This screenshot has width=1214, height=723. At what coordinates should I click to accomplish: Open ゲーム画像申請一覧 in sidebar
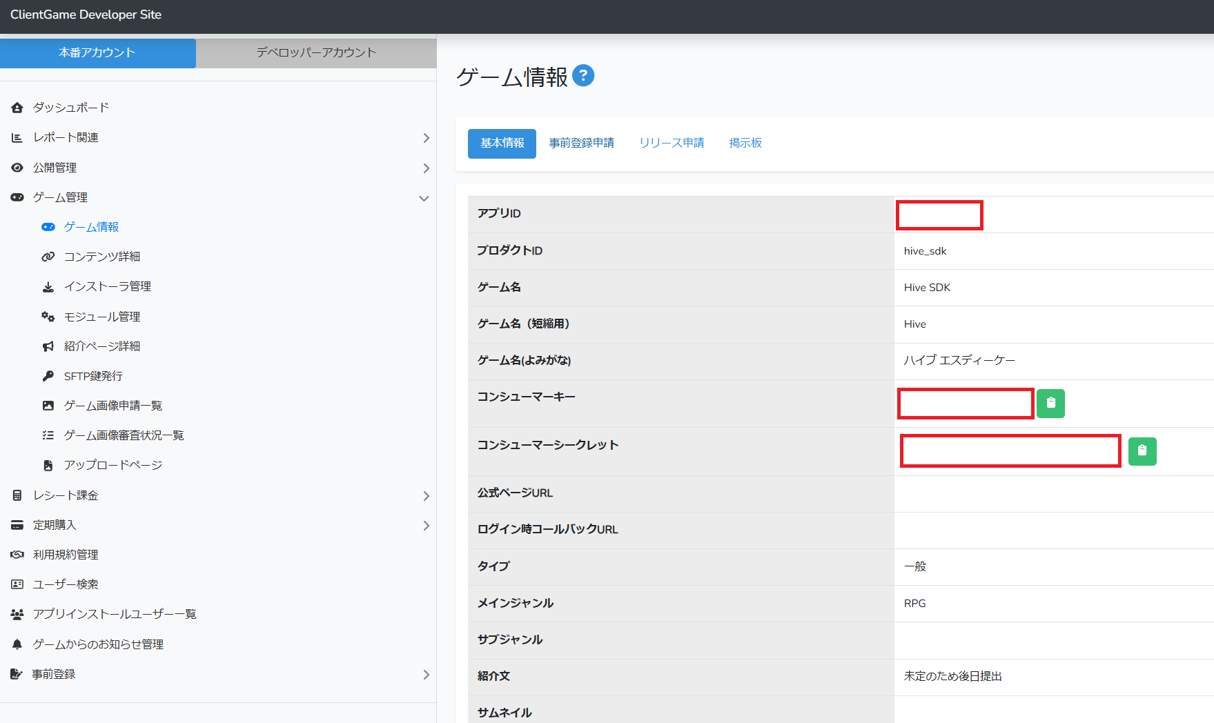click(113, 406)
